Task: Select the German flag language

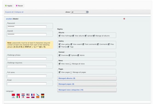Action: click(x=43, y=95)
